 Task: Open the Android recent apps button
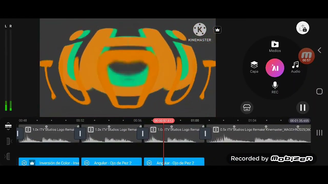(319, 133)
